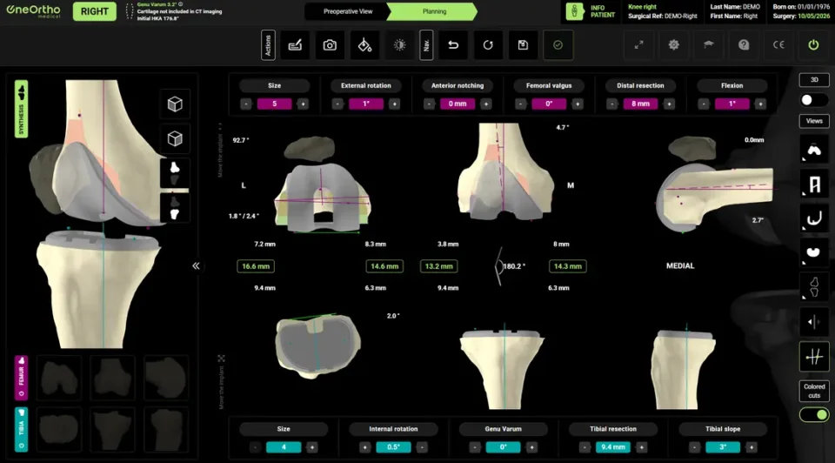Increase femoral Size value
The image size is (835, 463).
[303, 104]
